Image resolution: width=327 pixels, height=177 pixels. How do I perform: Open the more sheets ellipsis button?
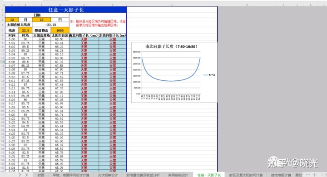click(308, 175)
